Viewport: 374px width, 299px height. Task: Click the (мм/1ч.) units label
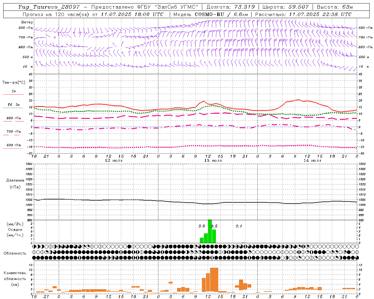tap(15, 235)
